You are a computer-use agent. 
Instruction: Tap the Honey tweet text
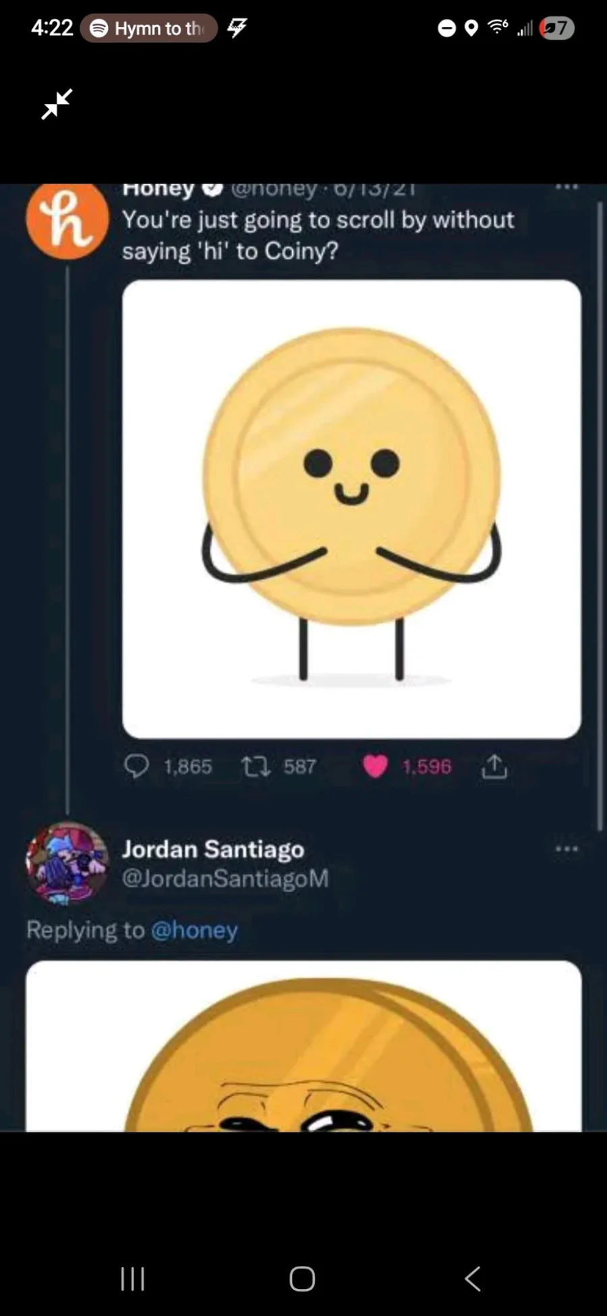(318, 235)
